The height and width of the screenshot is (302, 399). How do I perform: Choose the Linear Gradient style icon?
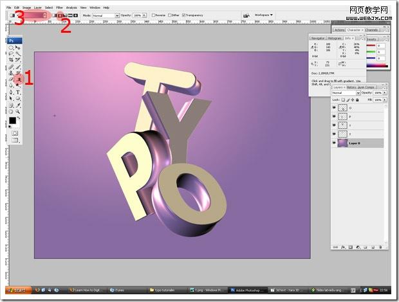click(55, 15)
